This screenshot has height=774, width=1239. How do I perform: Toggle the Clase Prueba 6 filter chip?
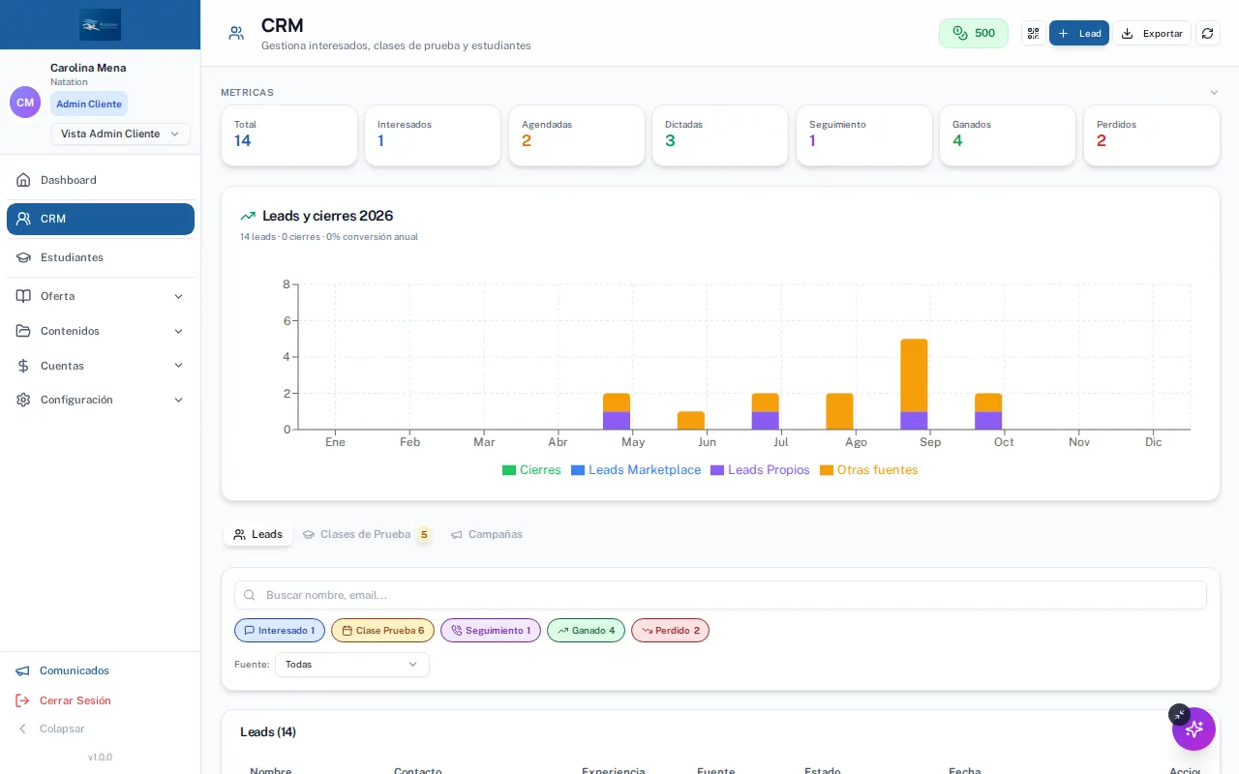(383, 631)
